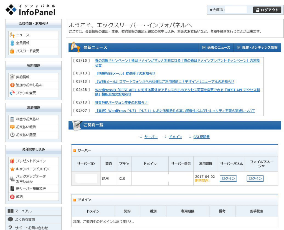The image size is (284, 230).
Task: Click the news megaphone icon in sidebar
Action: [x=12, y=35]
